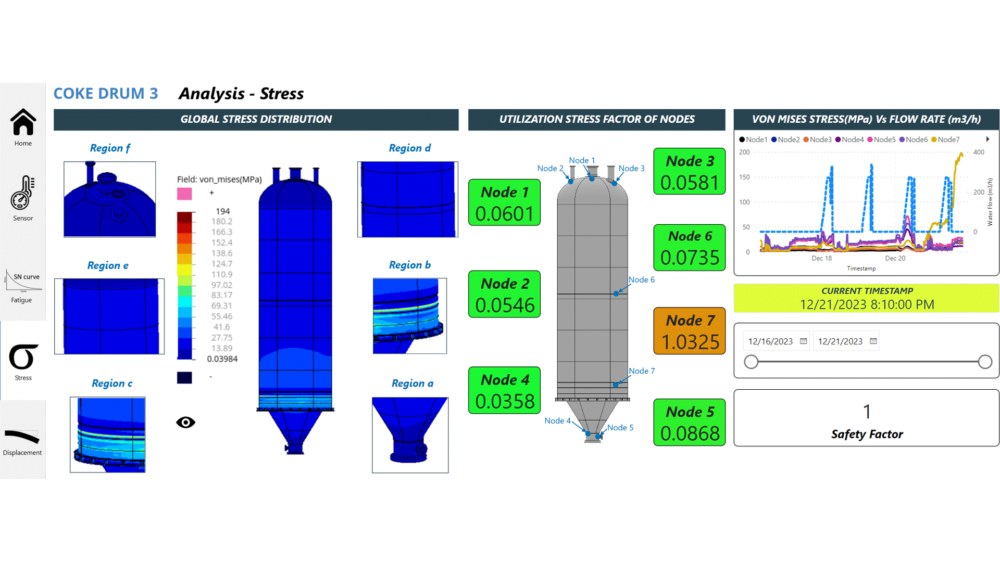Open the Sensor thermometer icon
This screenshot has width=1000, height=562.
[23, 193]
